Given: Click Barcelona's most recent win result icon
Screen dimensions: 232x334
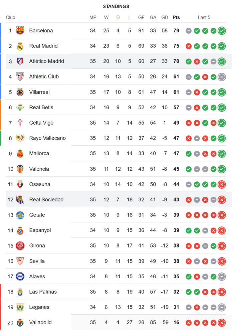Looking at the screenshot, I should pos(221,31).
